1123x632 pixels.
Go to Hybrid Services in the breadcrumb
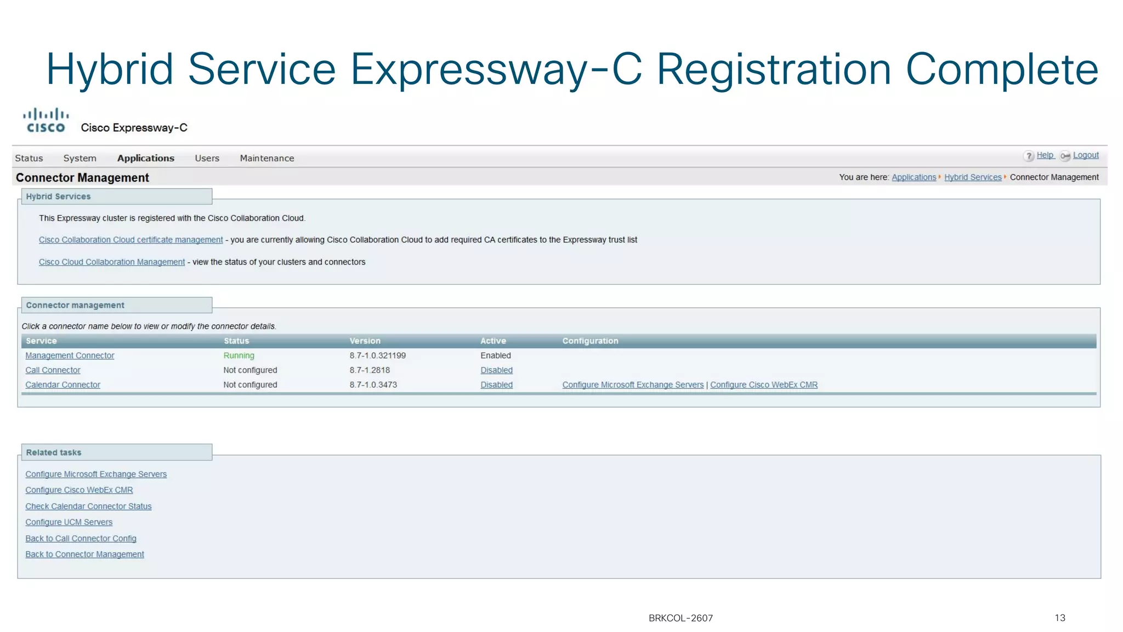973,177
